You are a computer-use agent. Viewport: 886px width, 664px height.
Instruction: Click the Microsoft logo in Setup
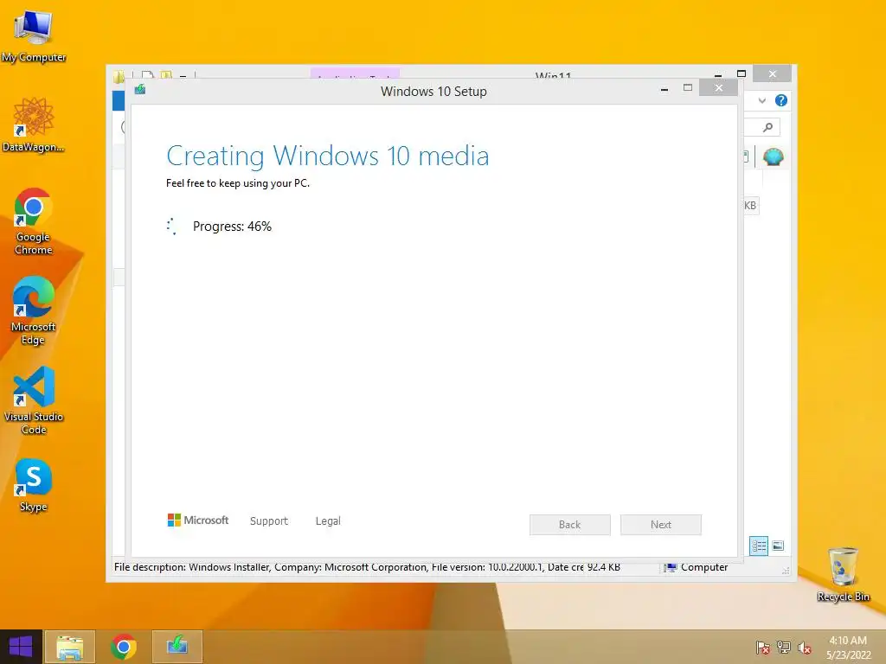[x=198, y=520]
